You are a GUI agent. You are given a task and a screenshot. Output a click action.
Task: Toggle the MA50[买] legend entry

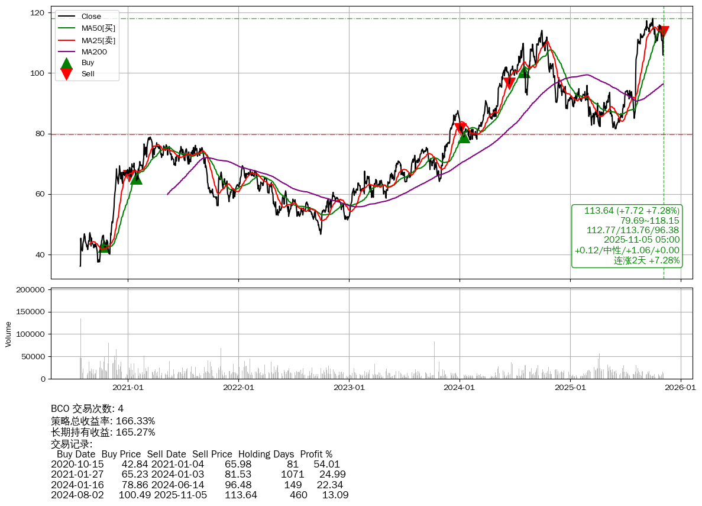point(98,28)
